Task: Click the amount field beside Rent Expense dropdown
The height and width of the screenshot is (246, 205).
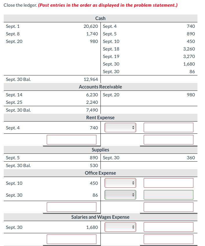Action: (x=168, y=127)
